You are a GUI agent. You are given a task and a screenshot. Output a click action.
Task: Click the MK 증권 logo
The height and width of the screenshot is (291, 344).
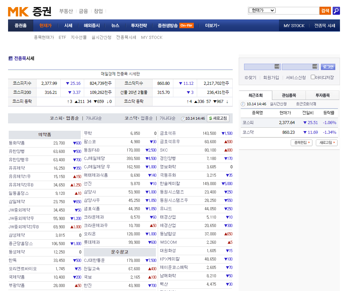pos(30,11)
